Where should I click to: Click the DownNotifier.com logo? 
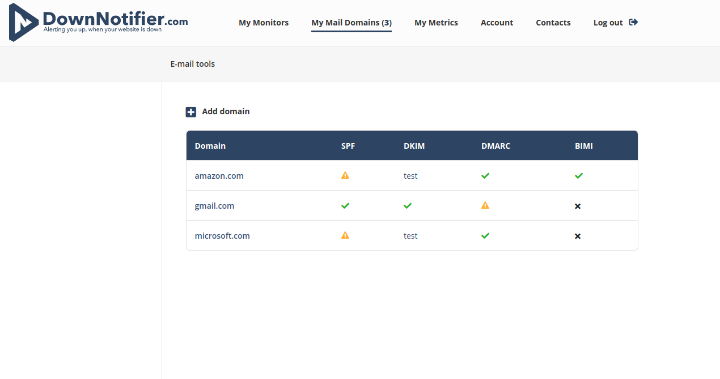click(99, 22)
